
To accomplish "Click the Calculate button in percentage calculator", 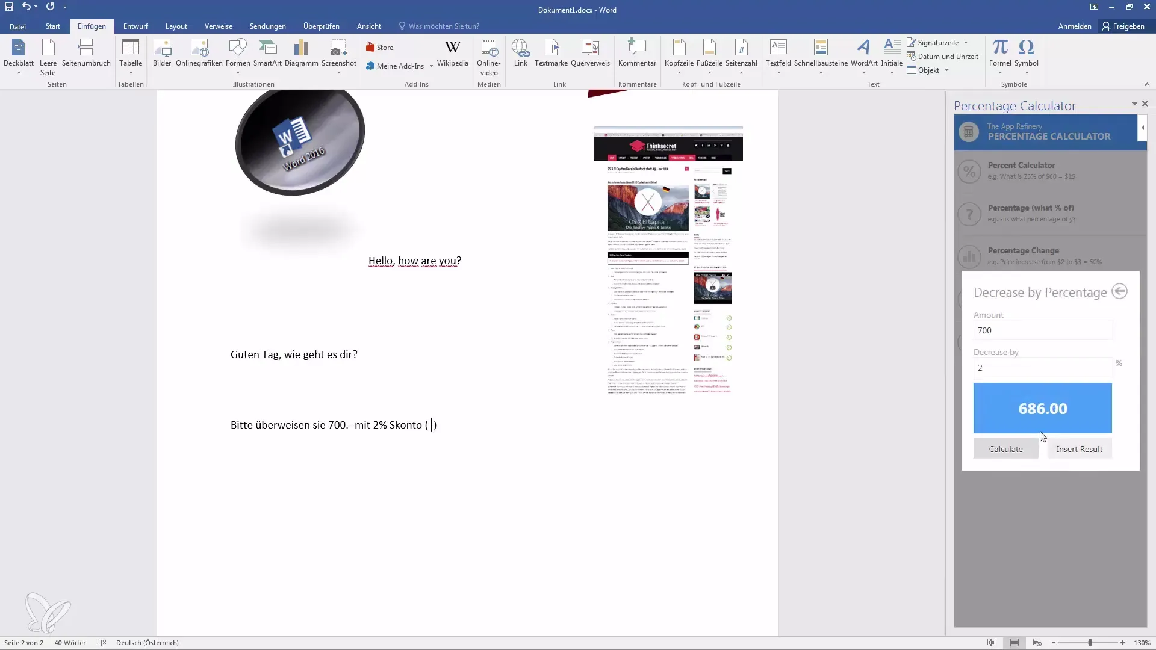I will (1006, 449).
